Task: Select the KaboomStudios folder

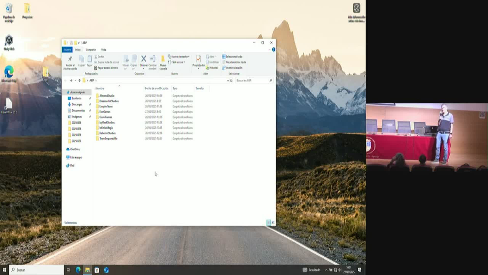Action: coord(107,133)
